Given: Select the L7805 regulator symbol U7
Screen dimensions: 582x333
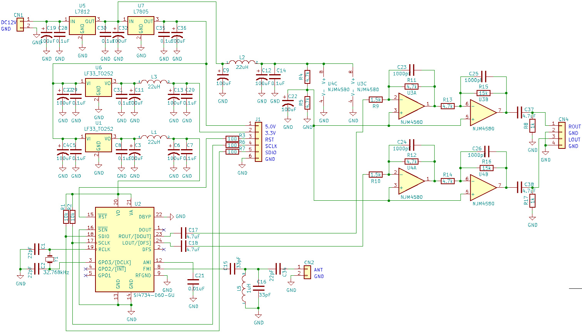Looking at the screenshot, I should coord(141,25).
